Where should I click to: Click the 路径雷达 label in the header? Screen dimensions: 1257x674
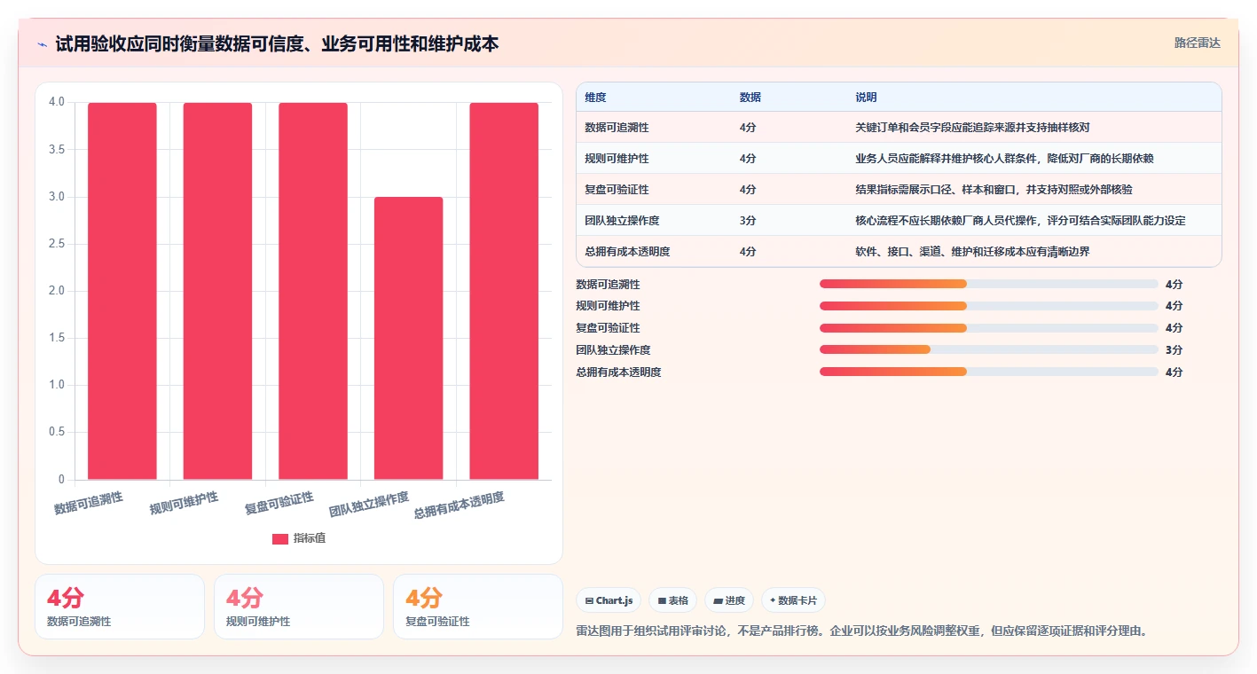[1197, 43]
